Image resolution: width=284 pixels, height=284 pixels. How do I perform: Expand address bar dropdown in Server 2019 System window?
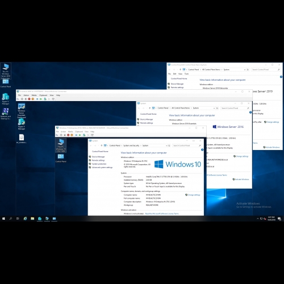245,70
